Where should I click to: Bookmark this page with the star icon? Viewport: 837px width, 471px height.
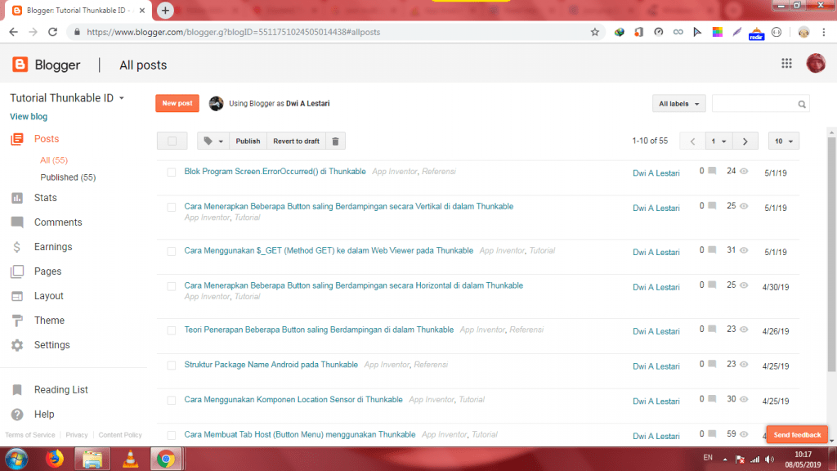click(x=595, y=32)
